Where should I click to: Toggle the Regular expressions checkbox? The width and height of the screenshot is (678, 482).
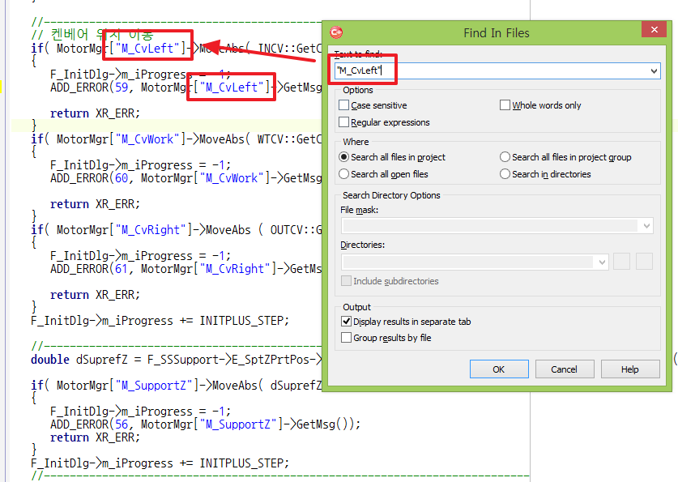click(x=345, y=122)
